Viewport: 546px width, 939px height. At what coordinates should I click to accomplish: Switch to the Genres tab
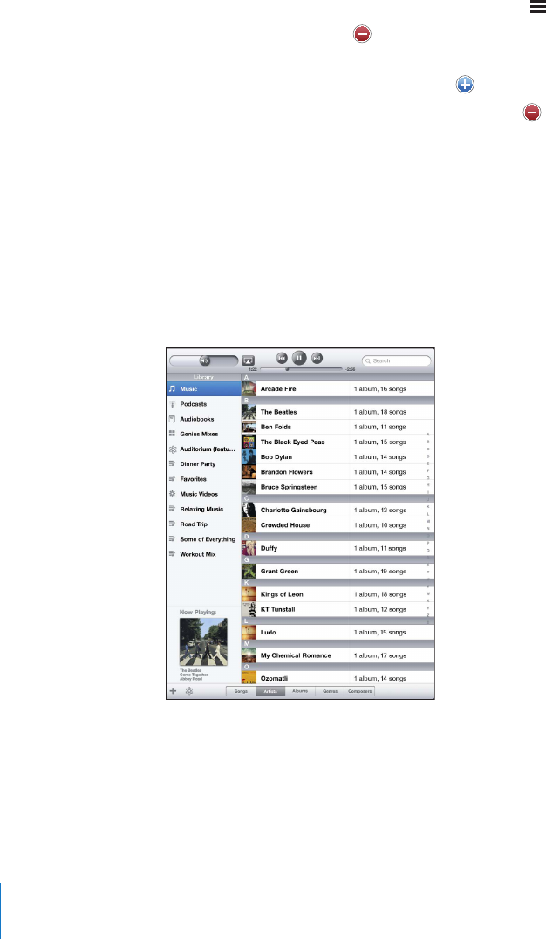pyautogui.click(x=331, y=691)
